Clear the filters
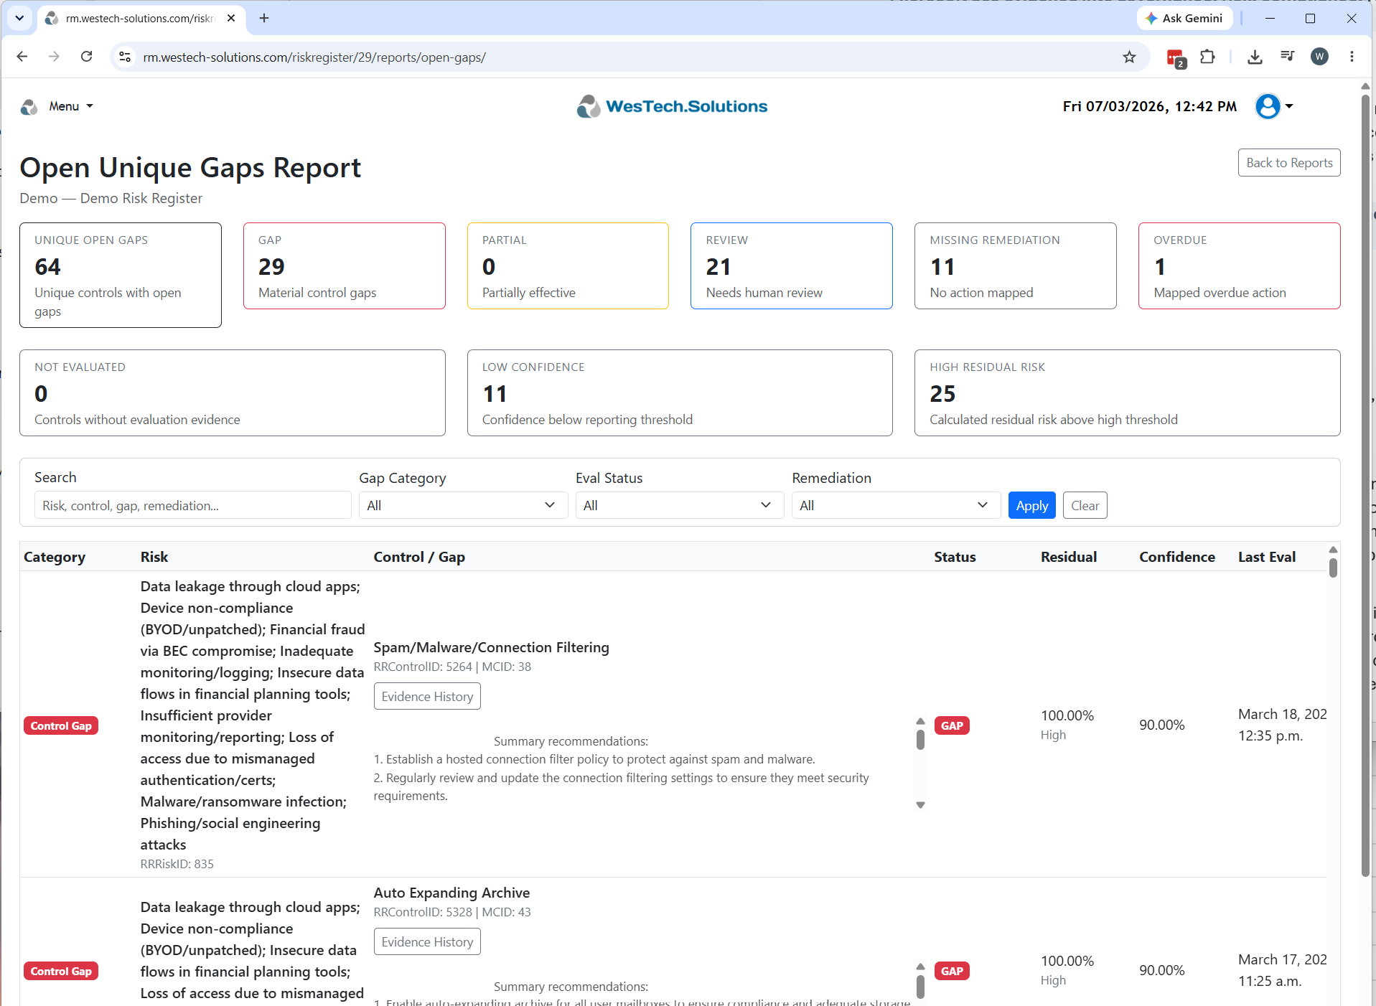This screenshot has height=1006, width=1376. [x=1085, y=505]
